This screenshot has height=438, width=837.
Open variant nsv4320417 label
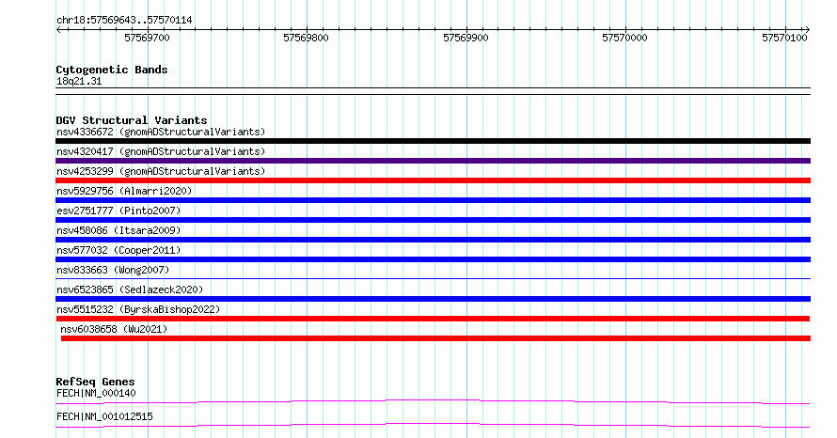point(161,151)
